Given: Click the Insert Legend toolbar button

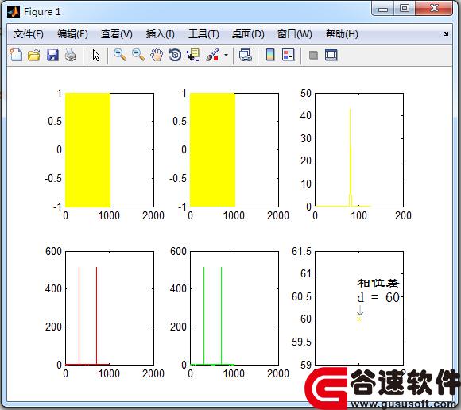Looking at the screenshot, I should [x=288, y=55].
